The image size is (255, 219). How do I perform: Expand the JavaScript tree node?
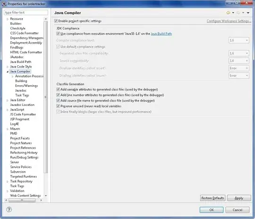coord(7,110)
